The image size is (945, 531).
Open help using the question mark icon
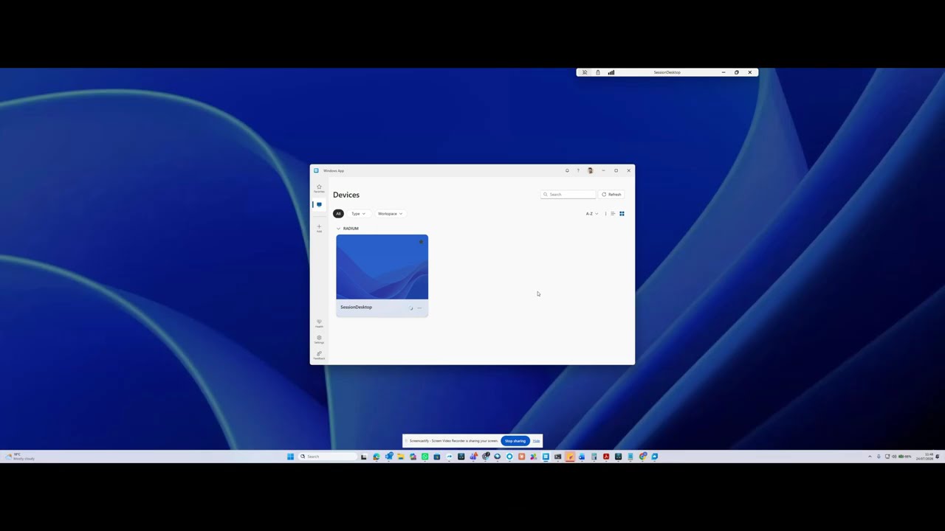coord(578,170)
